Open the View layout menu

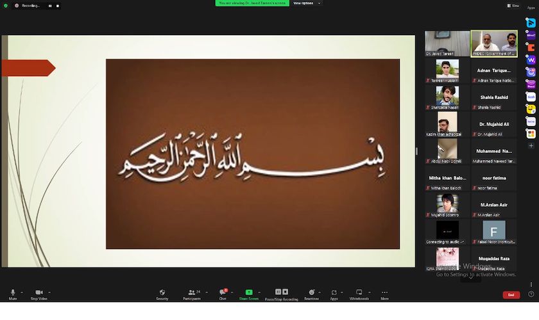tap(513, 5)
